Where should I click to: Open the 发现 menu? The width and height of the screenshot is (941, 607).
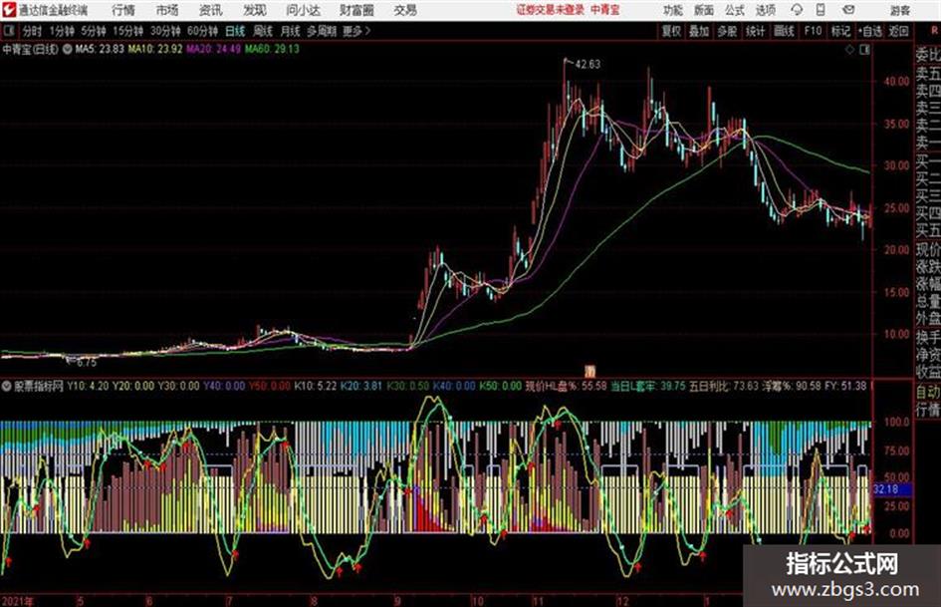pos(255,10)
